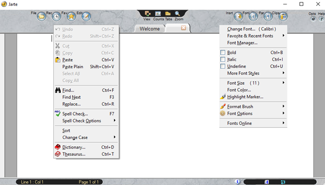Choose Change Font... (Calibri)
This screenshot has height=185, width=325.
click(253, 29)
